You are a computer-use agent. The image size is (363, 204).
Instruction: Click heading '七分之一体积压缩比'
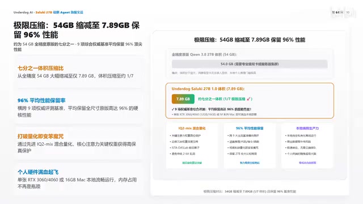click(x=40, y=68)
